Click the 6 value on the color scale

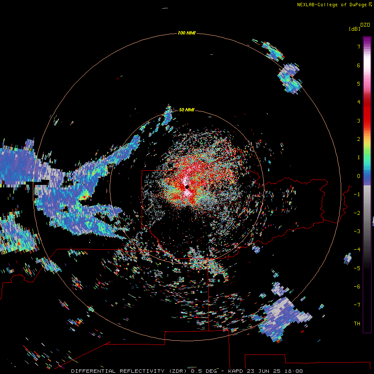pos(359,65)
